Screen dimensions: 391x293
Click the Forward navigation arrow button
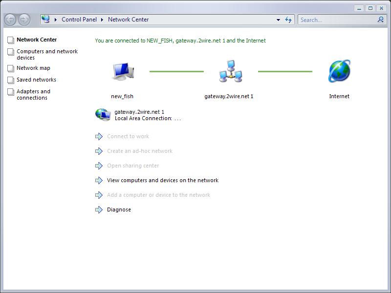click(24, 20)
